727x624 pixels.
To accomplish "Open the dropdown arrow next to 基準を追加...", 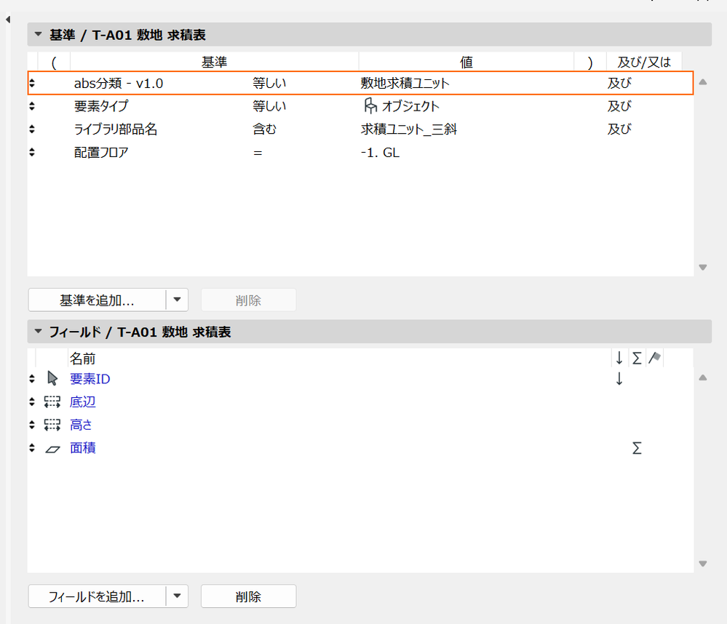I will (x=177, y=300).
